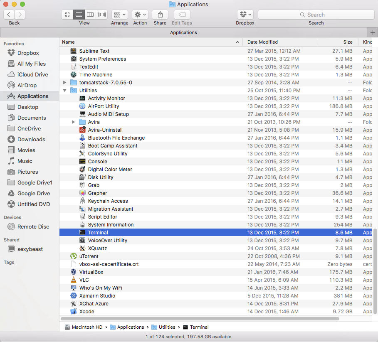The width and height of the screenshot is (378, 342).
Task: Select the Time Machine icon
Action: click(74, 75)
